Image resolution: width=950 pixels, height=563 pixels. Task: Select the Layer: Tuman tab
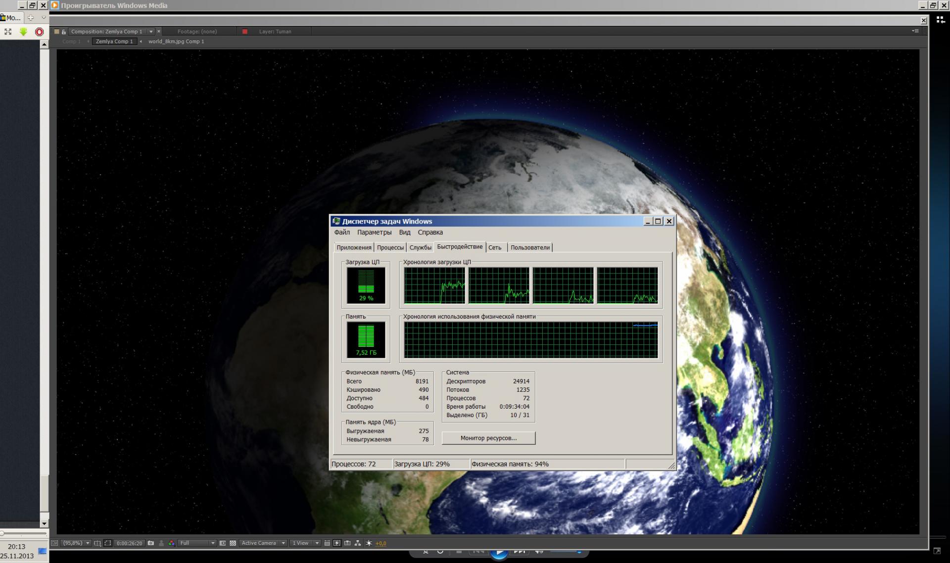pos(275,31)
